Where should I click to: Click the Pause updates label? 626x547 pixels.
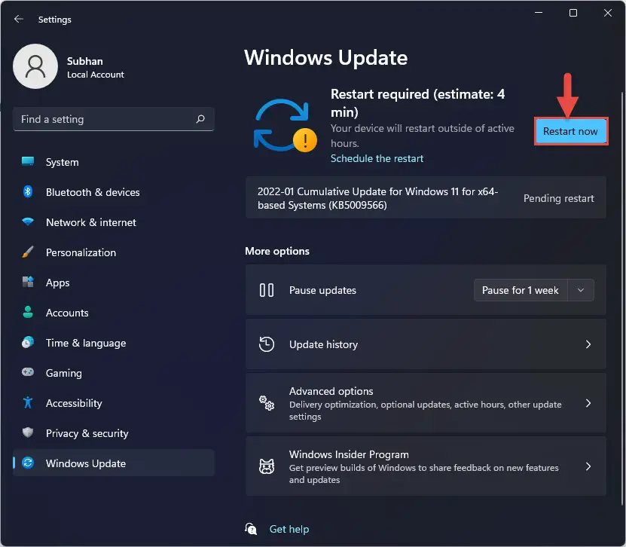tap(322, 290)
